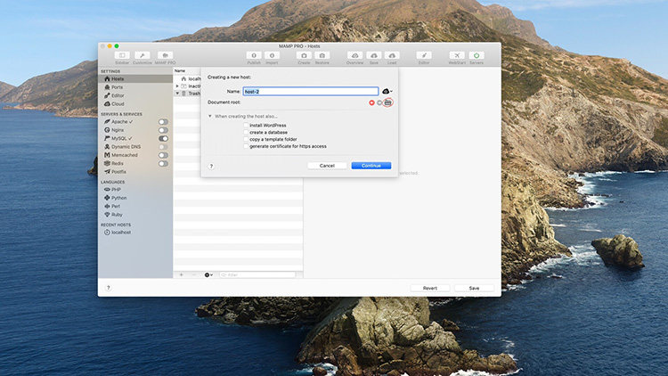
Task: Toggle the Nginx server switch
Action: click(x=163, y=130)
